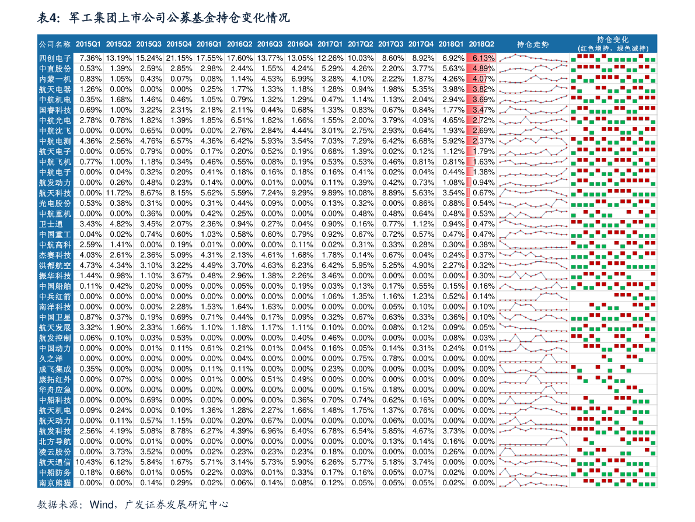Click the company name 中航飞机
The width and height of the screenshot is (695, 522).
click(x=54, y=162)
